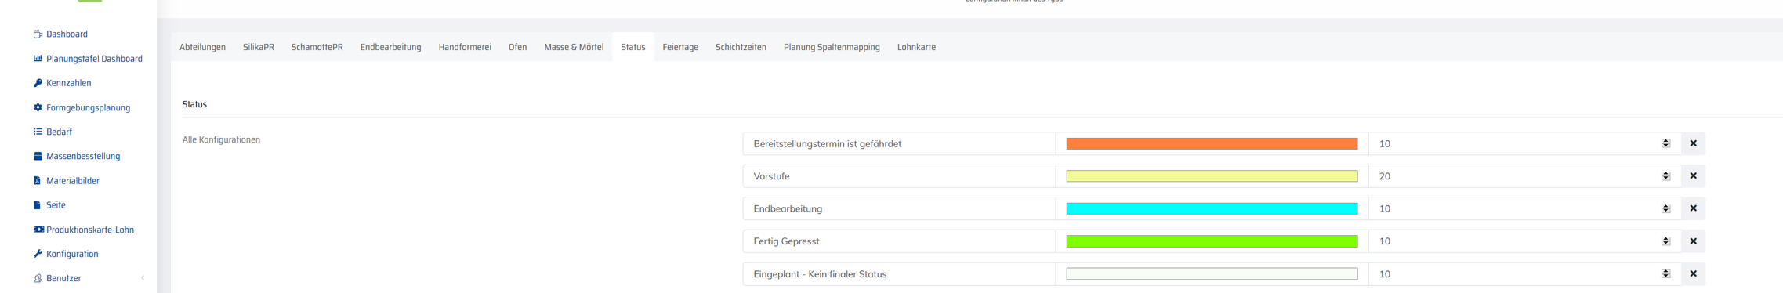Open the Planung Spaltenmapping tab
The height and width of the screenshot is (293, 1783).
[x=832, y=47]
